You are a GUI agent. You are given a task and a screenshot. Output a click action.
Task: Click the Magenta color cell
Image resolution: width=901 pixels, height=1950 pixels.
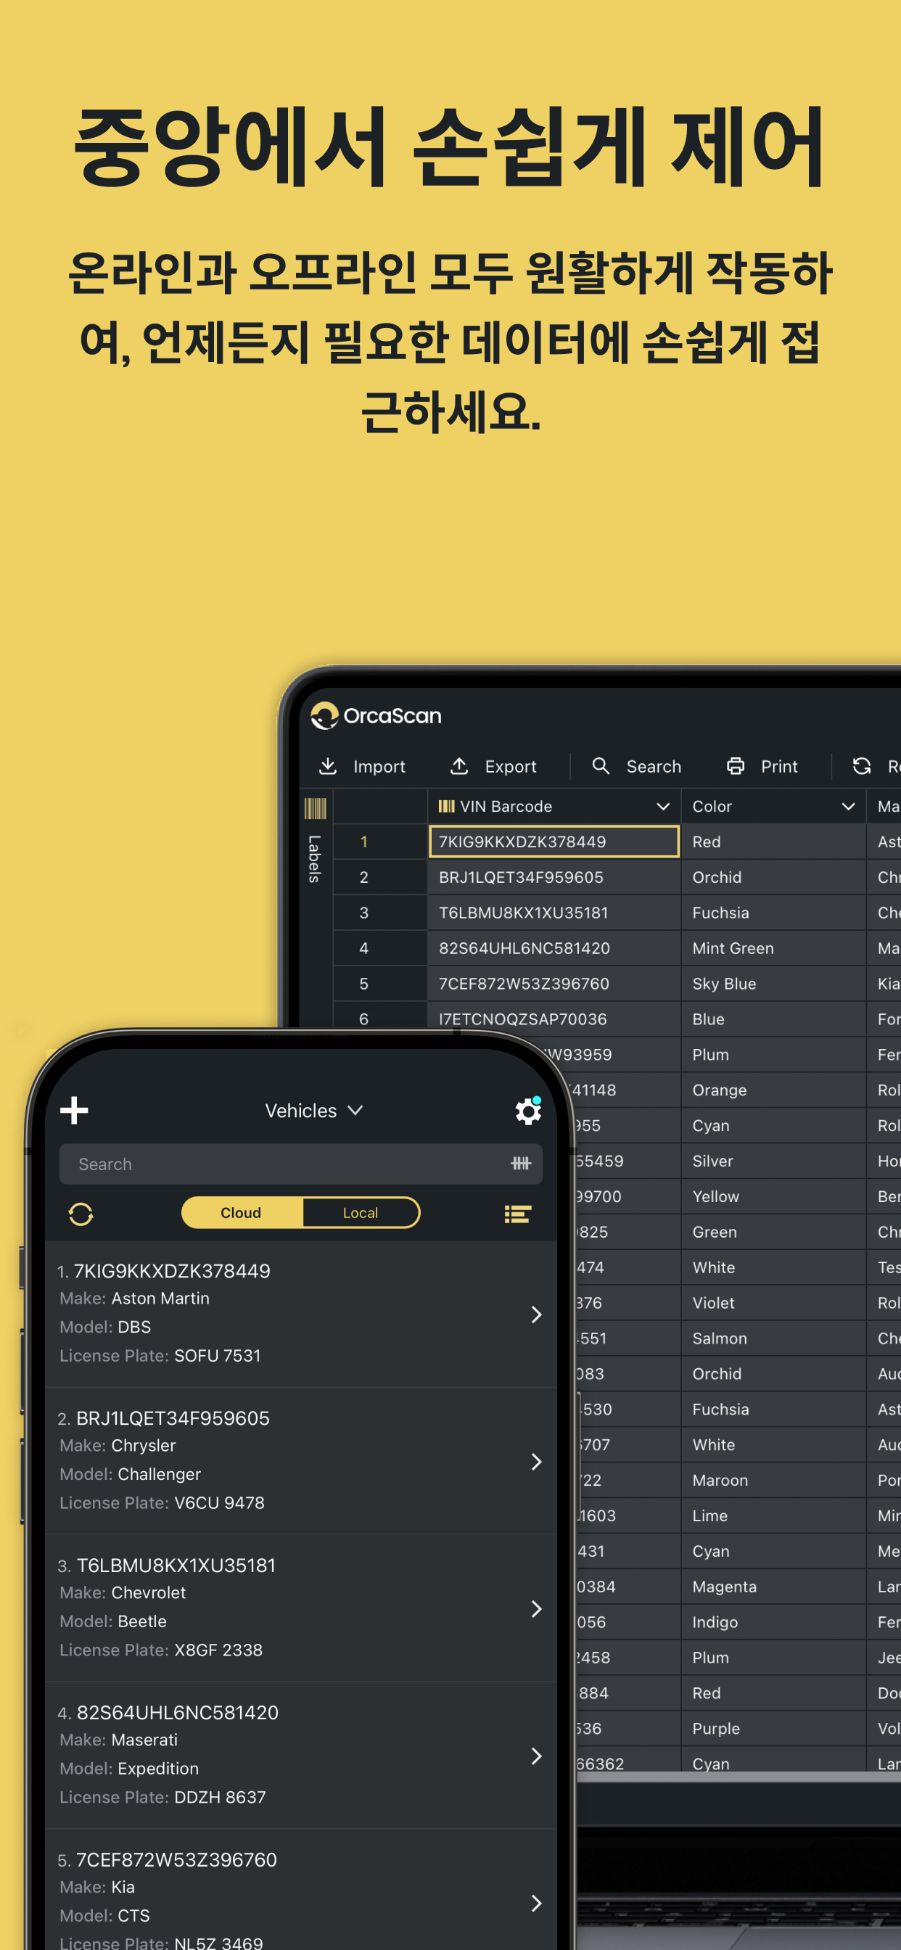pyautogui.click(x=774, y=1587)
